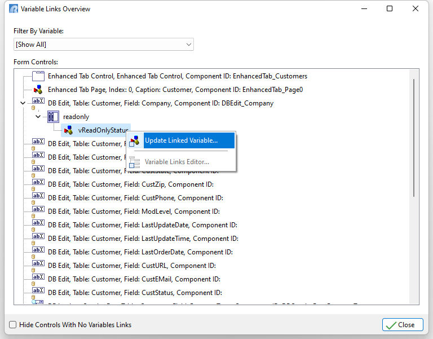Viewport: 433px width, 339px height.
Task: Select the DB Edit Field LastOrderDate row
Action: 140,252
